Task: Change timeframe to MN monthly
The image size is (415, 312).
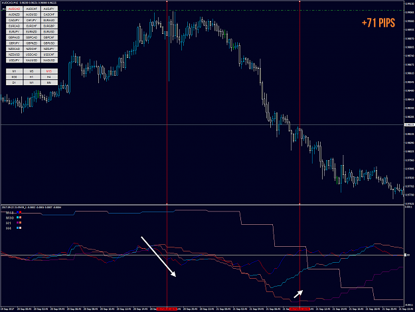Action: [x=49, y=82]
